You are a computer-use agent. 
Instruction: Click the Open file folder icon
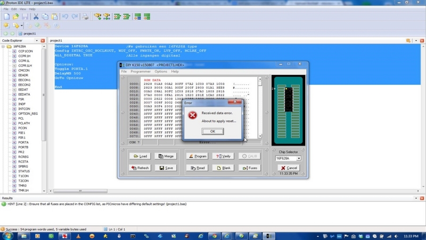[x=15, y=17]
